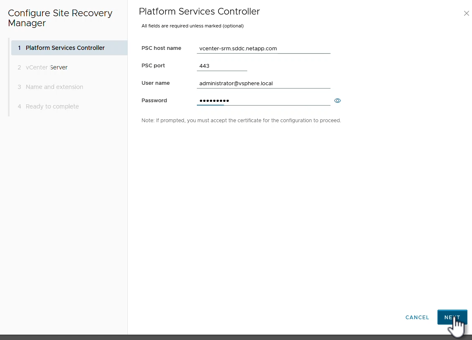This screenshot has width=472, height=340.
Task: Select step 1 Platform Services Controller in sidebar
Action: (x=65, y=48)
